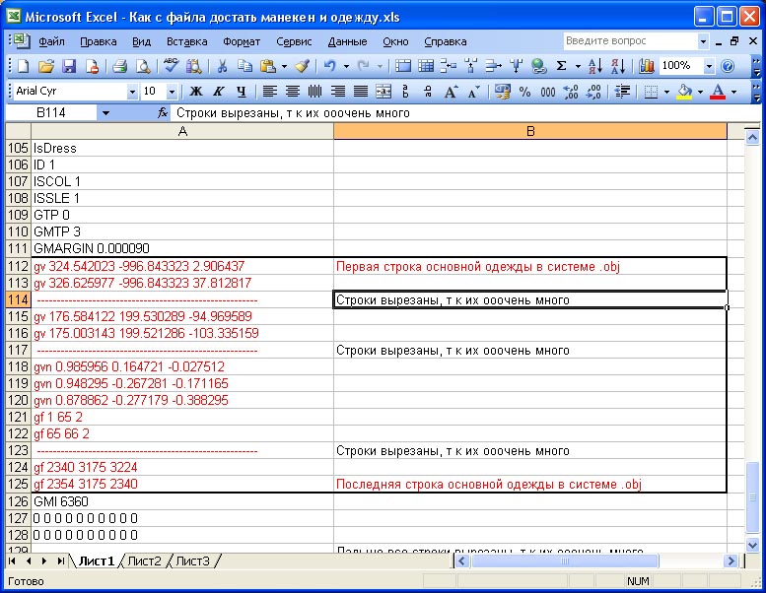Click the Save icon in the toolbar
Viewport: 766px width, 593px height.
(x=69, y=66)
